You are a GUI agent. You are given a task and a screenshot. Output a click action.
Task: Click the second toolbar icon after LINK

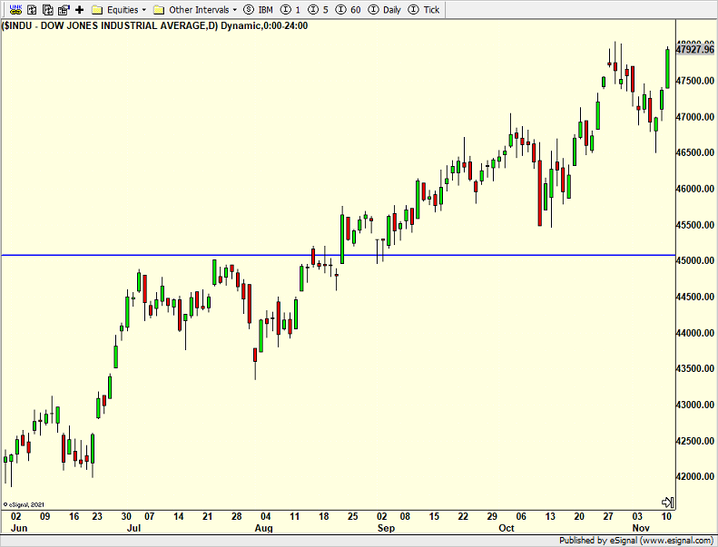(32, 9)
